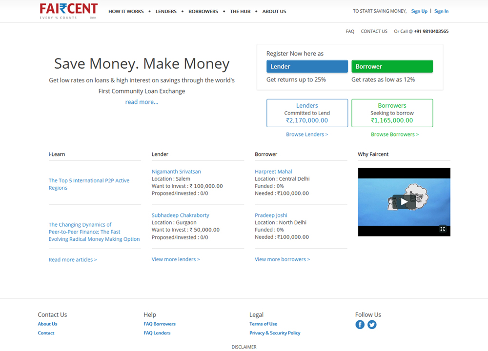Open footer About Us link

[x=48, y=324]
